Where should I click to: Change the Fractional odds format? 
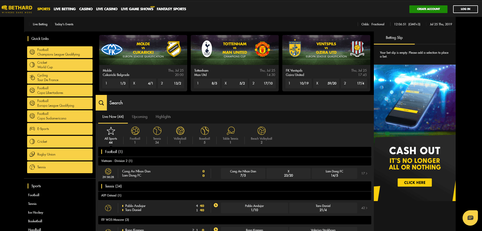click(x=378, y=24)
